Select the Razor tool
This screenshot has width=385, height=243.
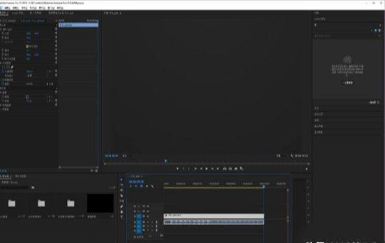(x=122, y=196)
